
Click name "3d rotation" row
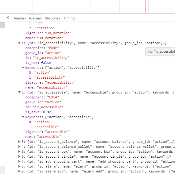point(44,38)
